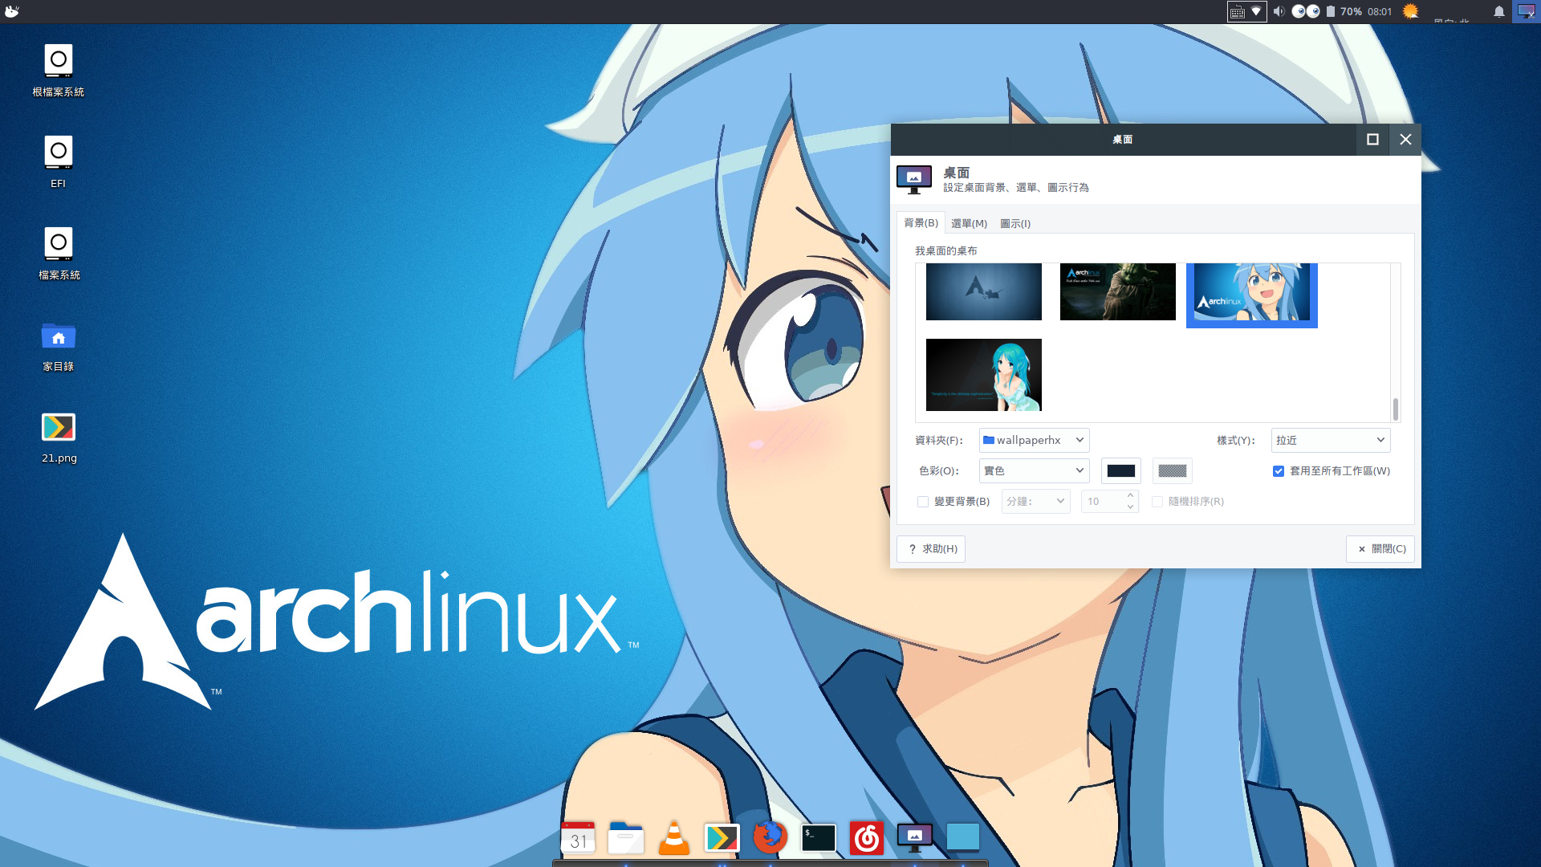Switch to the 圖示(I) tab
Viewport: 1541px width, 867px height.
pos(1015,223)
